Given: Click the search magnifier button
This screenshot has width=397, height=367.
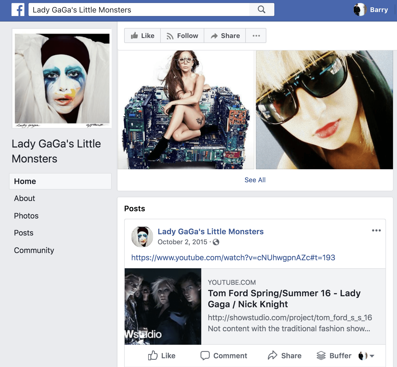Looking at the screenshot, I should [262, 9].
